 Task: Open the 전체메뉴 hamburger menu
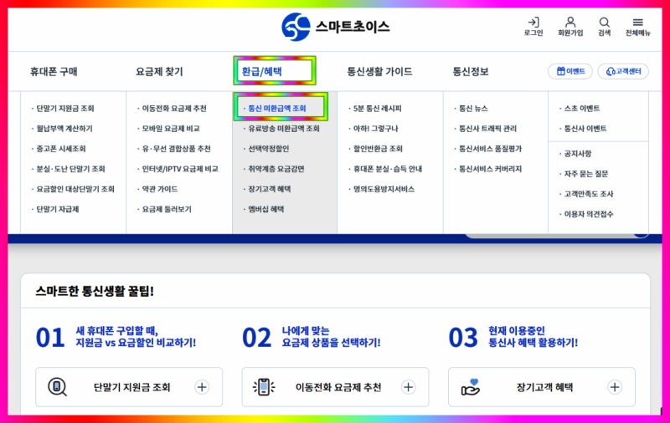637,27
